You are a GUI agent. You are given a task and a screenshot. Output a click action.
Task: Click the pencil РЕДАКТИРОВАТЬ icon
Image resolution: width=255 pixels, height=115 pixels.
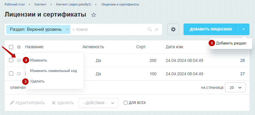pyautogui.click(x=12, y=103)
